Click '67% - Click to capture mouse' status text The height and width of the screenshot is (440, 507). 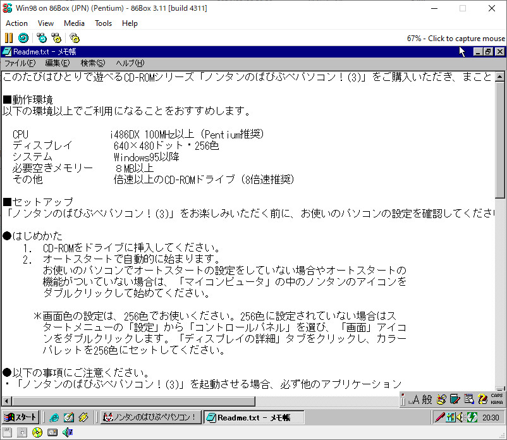click(x=456, y=39)
